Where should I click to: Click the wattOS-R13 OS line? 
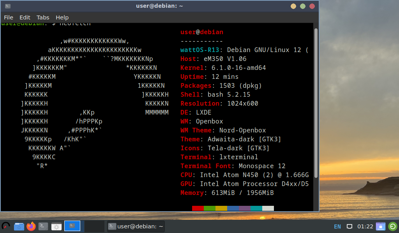pyautogui.click(x=244, y=50)
